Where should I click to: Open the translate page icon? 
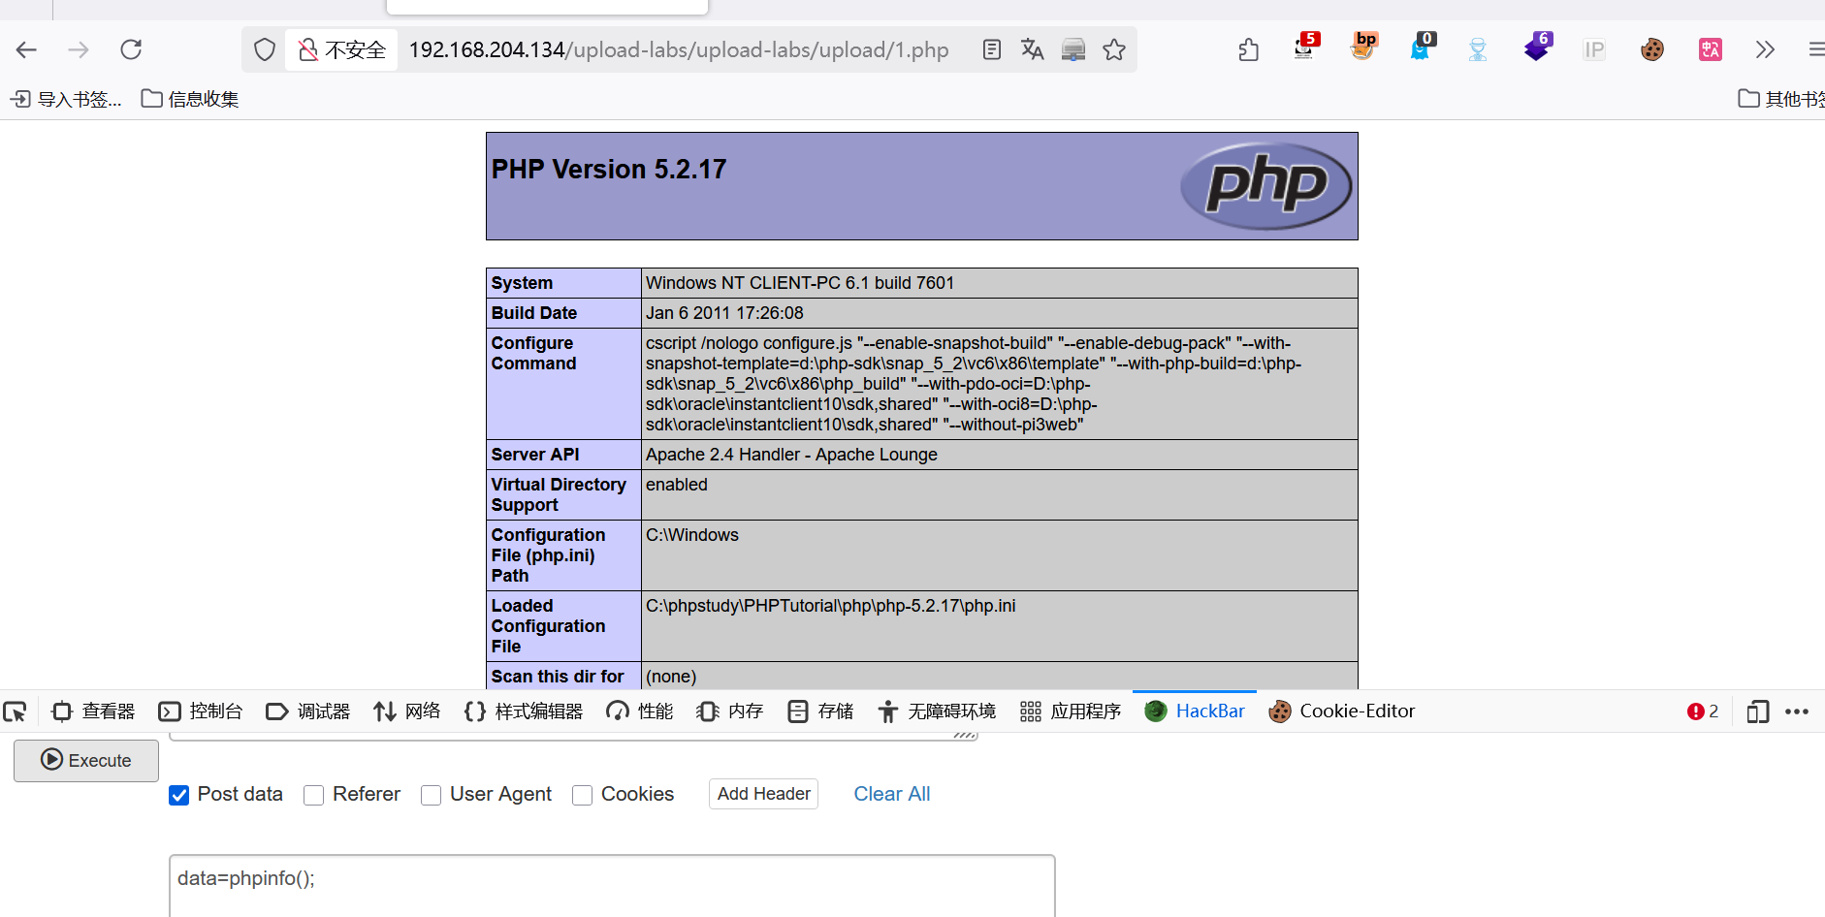pos(1032,49)
